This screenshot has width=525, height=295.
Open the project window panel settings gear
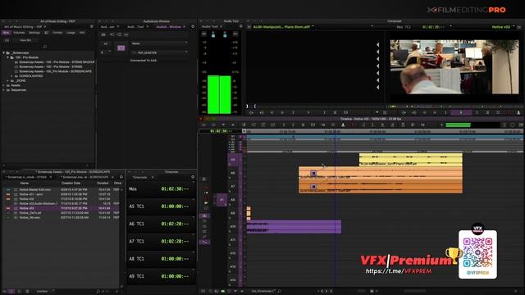(x=91, y=26)
